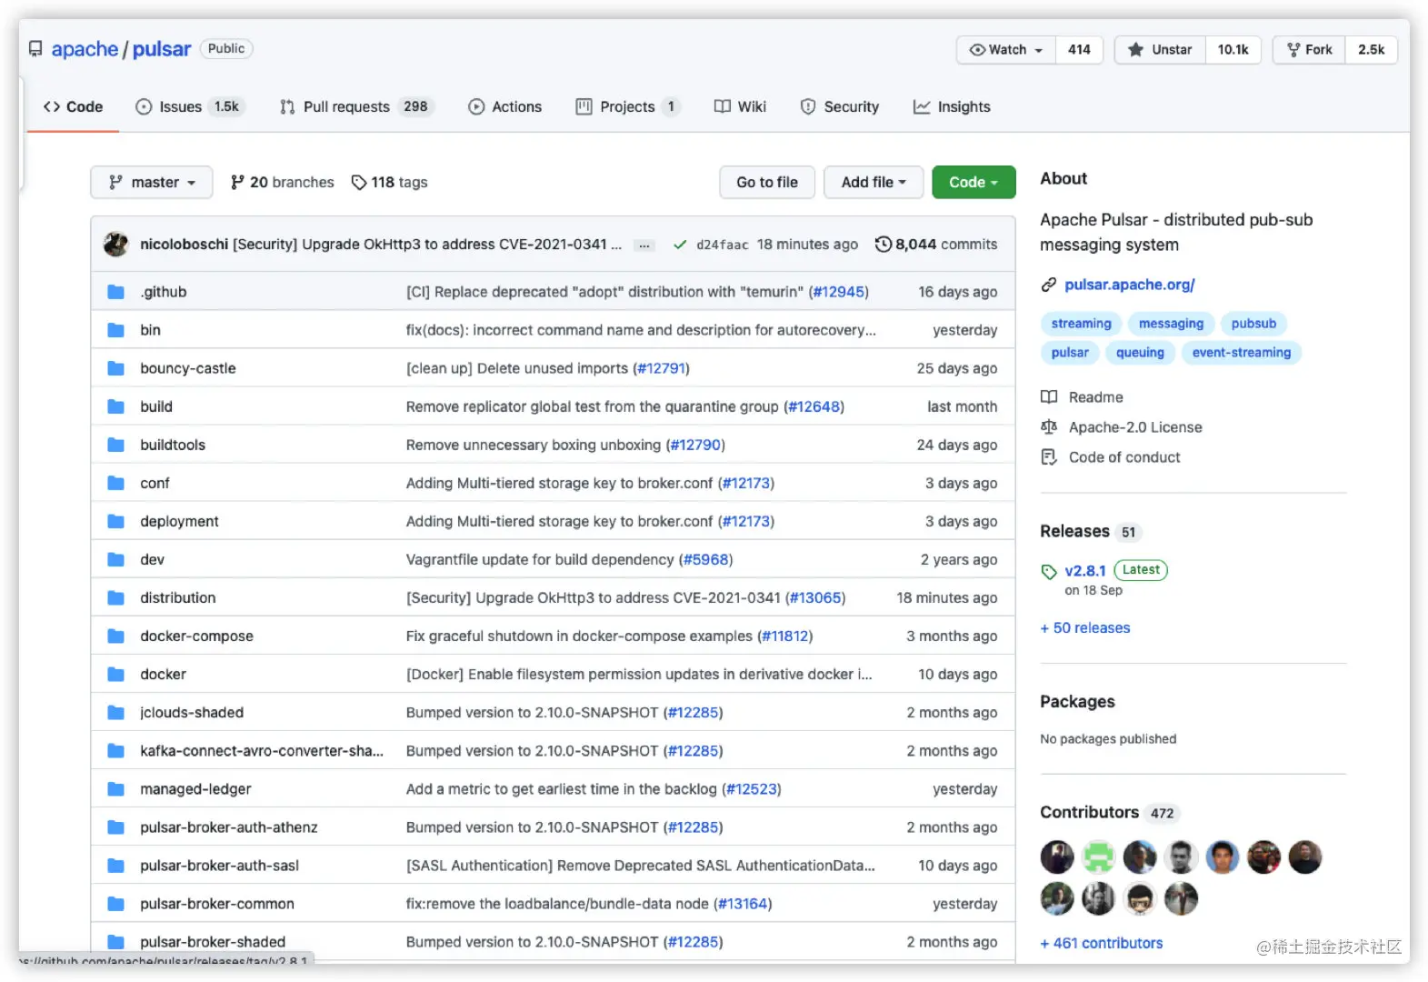Open the .github folder icon
The width and height of the screenshot is (1428, 982).
click(x=115, y=292)
